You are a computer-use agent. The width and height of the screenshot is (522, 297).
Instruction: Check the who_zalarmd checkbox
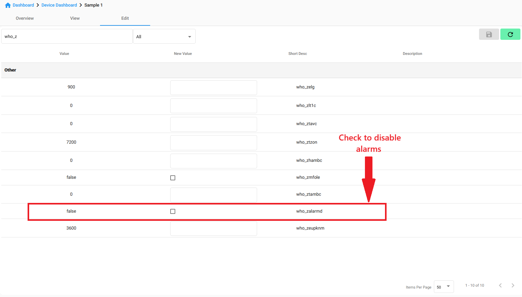point(173,211)
